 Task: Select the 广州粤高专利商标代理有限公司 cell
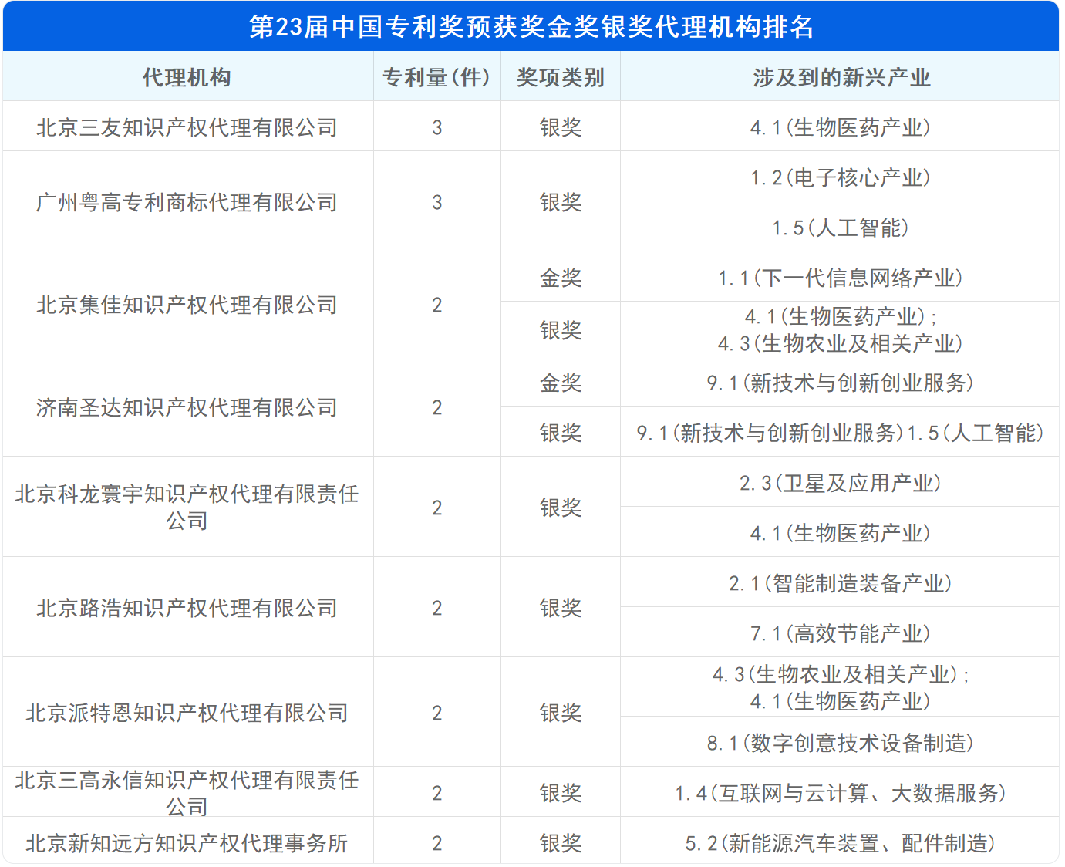click(x=187, y=201)
